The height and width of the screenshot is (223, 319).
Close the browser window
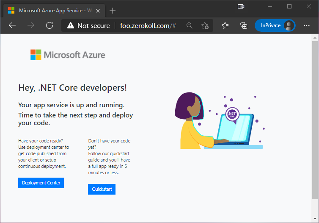308,7
